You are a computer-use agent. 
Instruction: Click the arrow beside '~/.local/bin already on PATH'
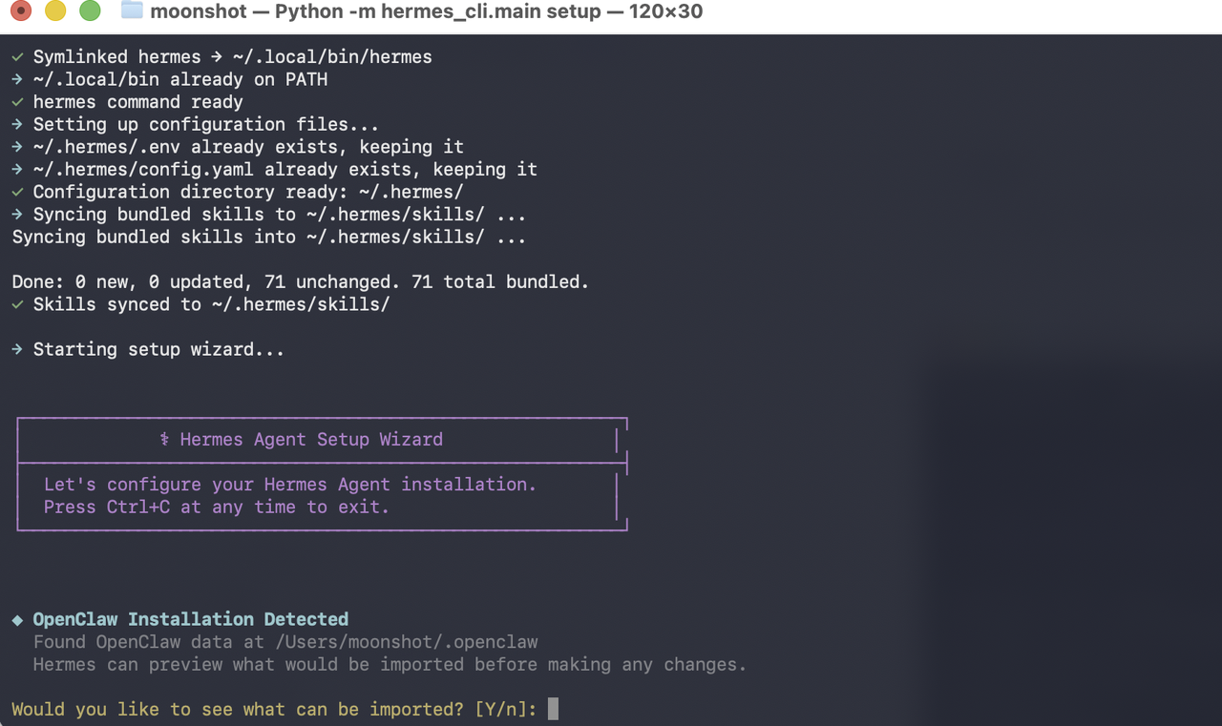(x=16, y=78)
